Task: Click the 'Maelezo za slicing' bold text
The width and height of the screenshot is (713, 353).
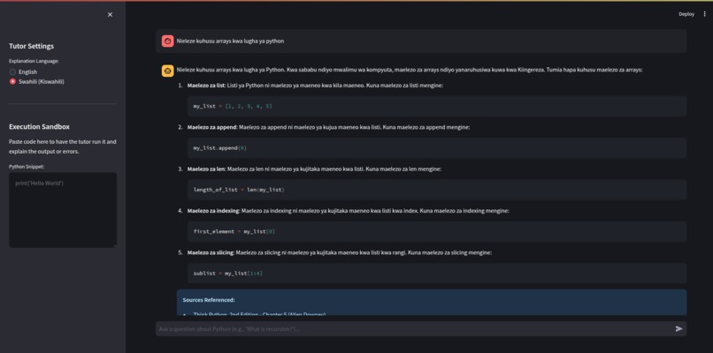Action: pos(211,252)
